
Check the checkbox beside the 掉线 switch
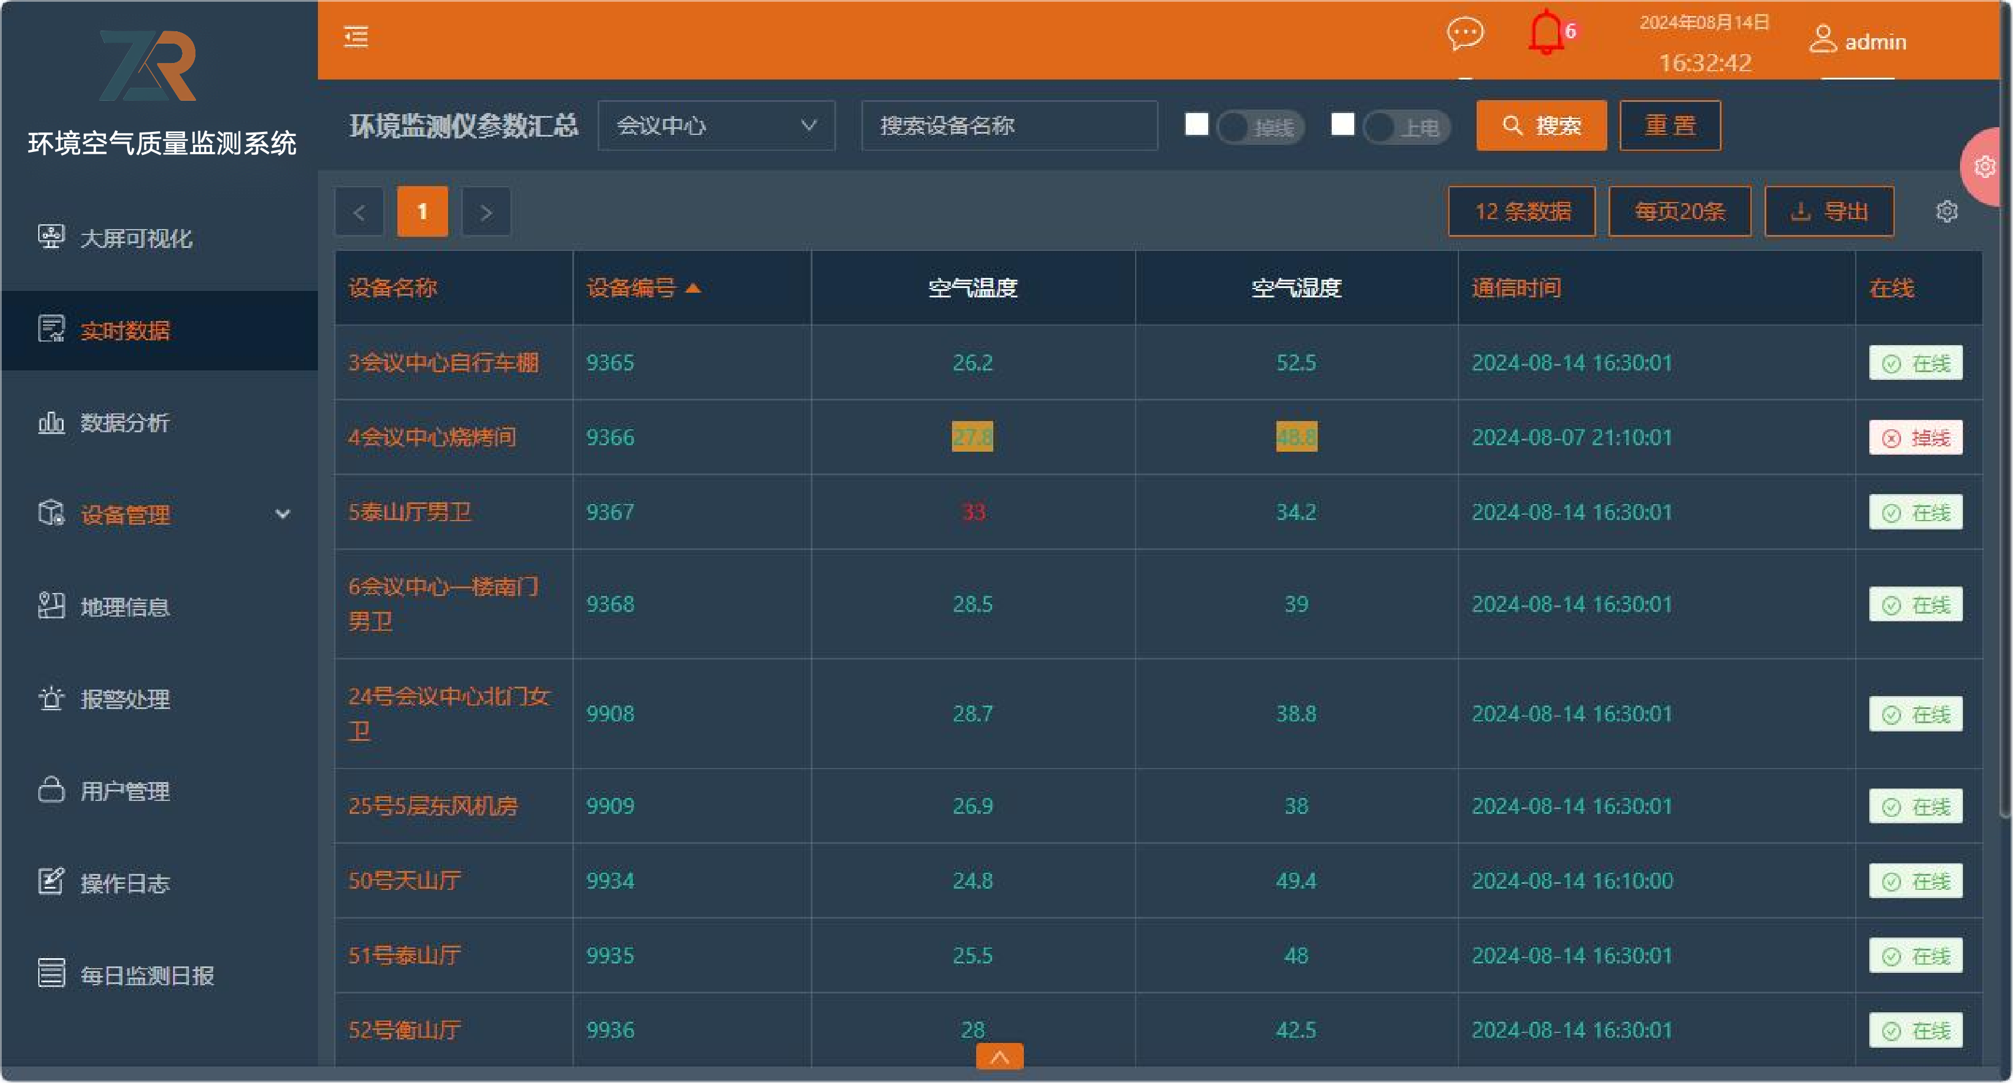[1196, 124]
